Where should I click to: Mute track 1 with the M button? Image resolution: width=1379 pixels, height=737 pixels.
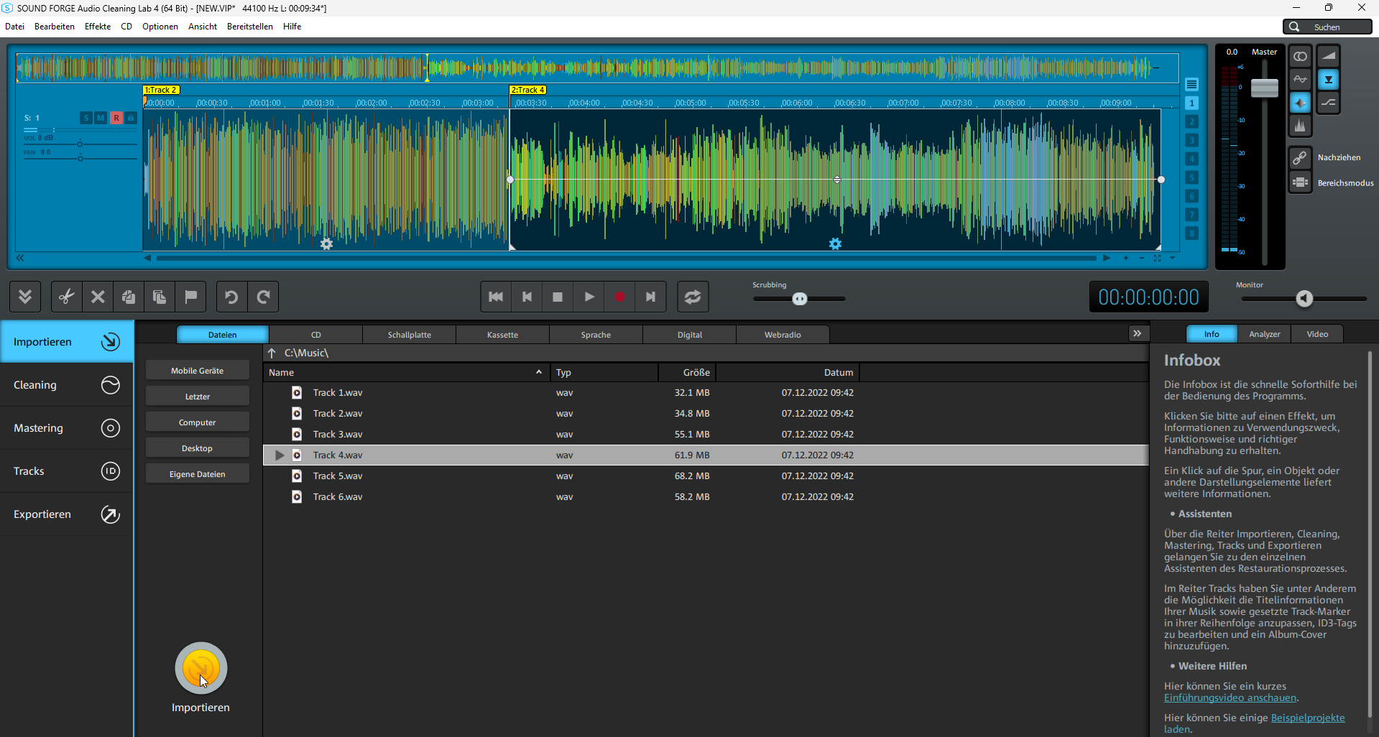coord(101,118)
